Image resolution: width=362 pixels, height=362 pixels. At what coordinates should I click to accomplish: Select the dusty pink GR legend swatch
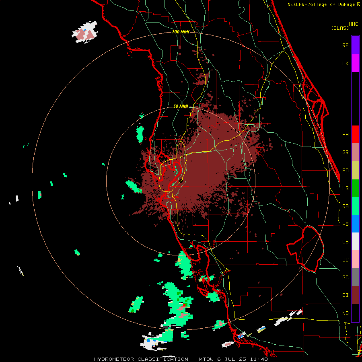[355, 152]
